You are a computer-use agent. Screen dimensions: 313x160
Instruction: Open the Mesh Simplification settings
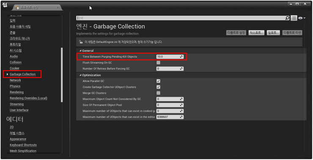(x=23, y=151)
